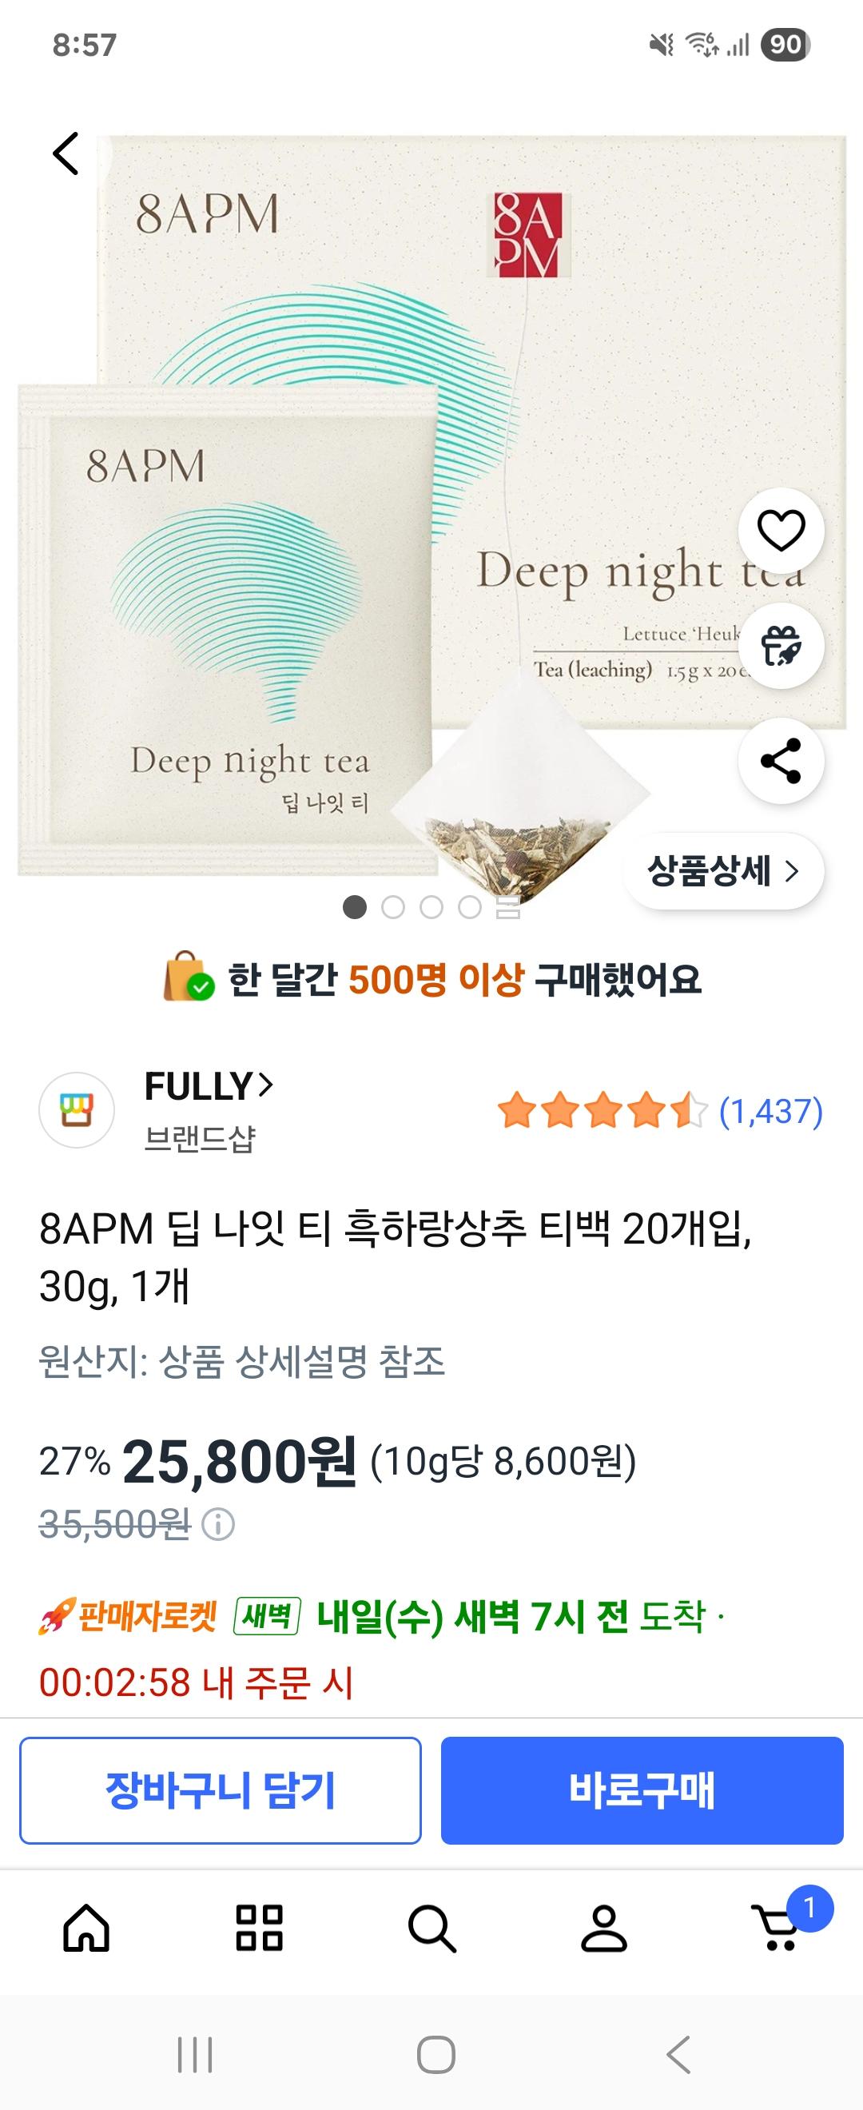Tap the share icon
This screenshot has height=2110, width=863.
tap(781, 760)
